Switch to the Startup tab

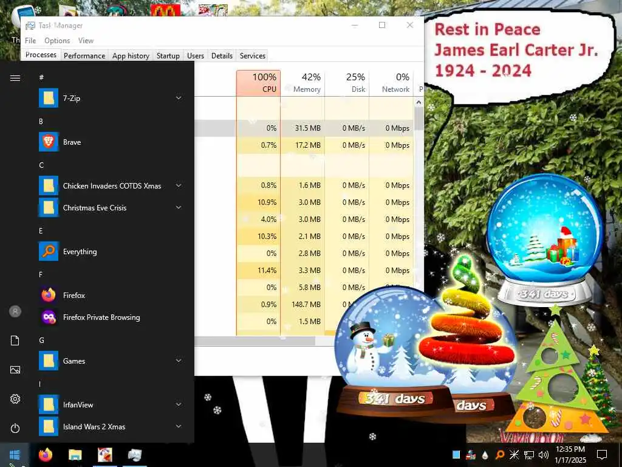point(168,56)
